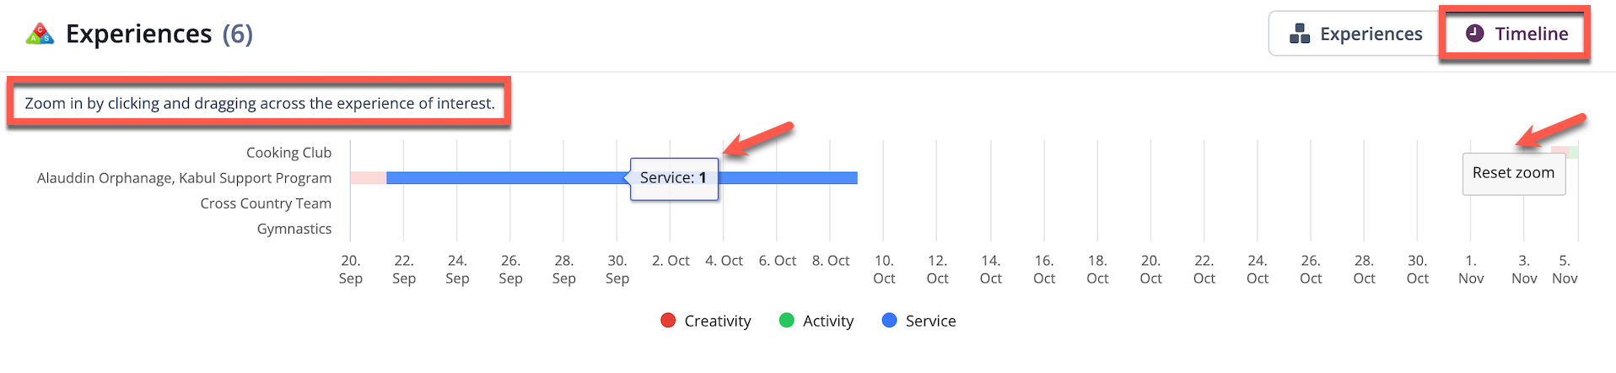This screenshot has width=1616, height=373.
Task: Open the Timeline tab
Action: (1516, 34)
